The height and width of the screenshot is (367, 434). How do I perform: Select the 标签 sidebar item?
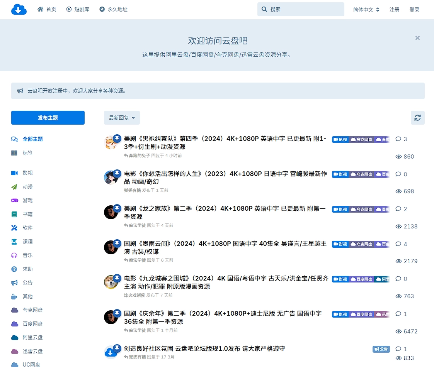coord(27,153)
